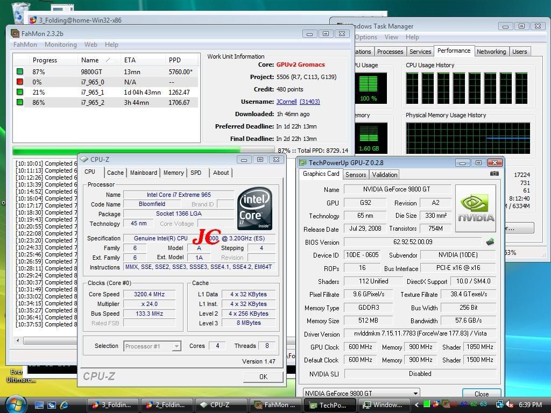Open the GPU selector dropdown in GPU-Z
This screenshot has width=551, height=413.
(415, 393)
